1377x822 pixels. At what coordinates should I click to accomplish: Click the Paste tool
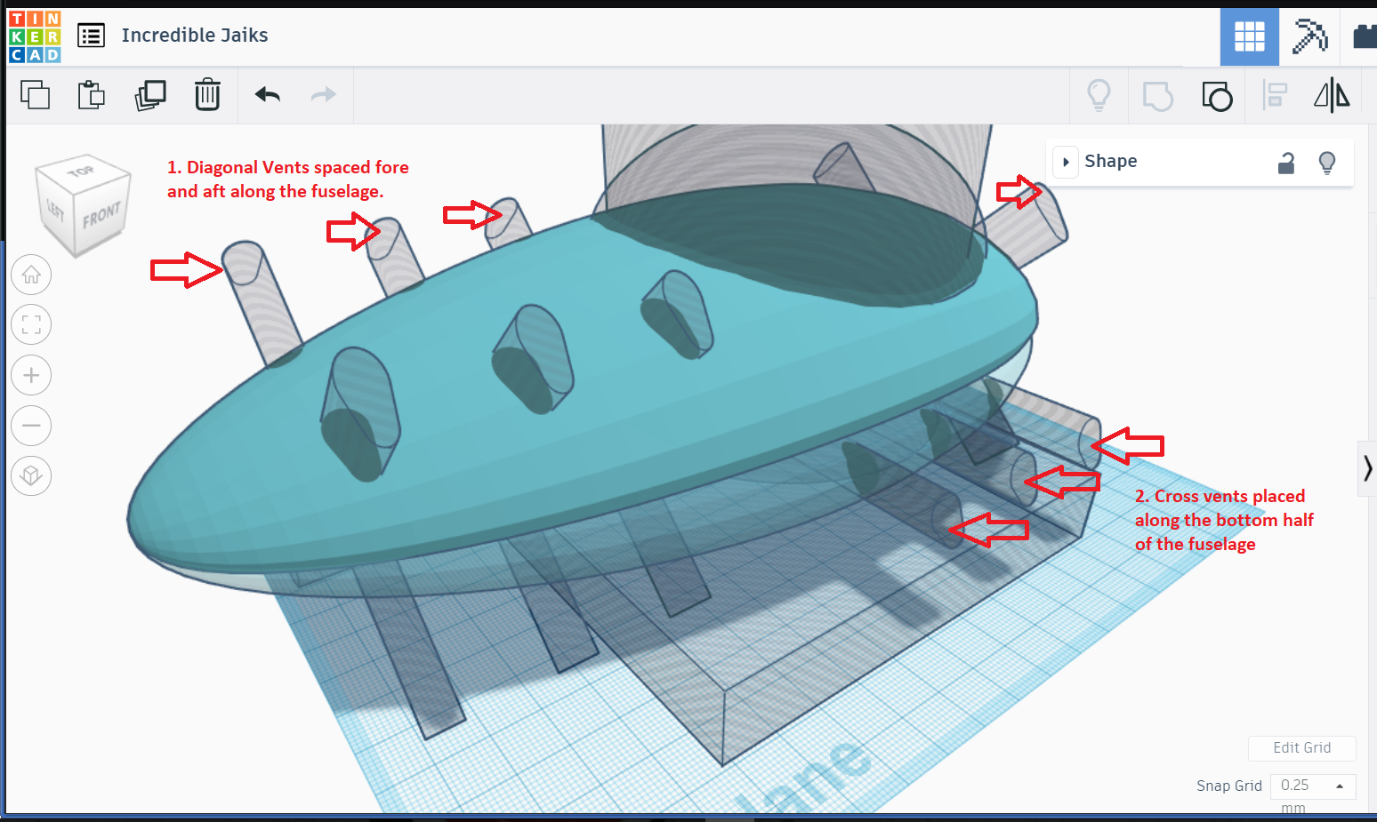92,94
